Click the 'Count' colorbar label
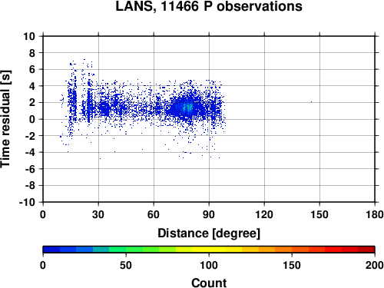This screenshot has height=288, width=384. point(209,283)
